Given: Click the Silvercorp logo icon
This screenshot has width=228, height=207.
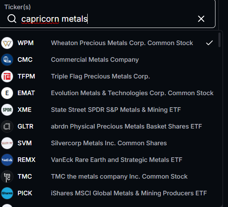Looking at the screenshot, I should click(7, 143).
